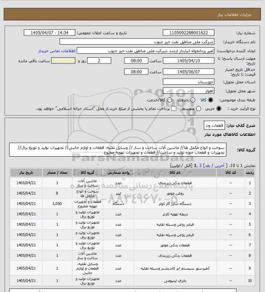Click the قطعات ون description box

[x=214, y=125]
